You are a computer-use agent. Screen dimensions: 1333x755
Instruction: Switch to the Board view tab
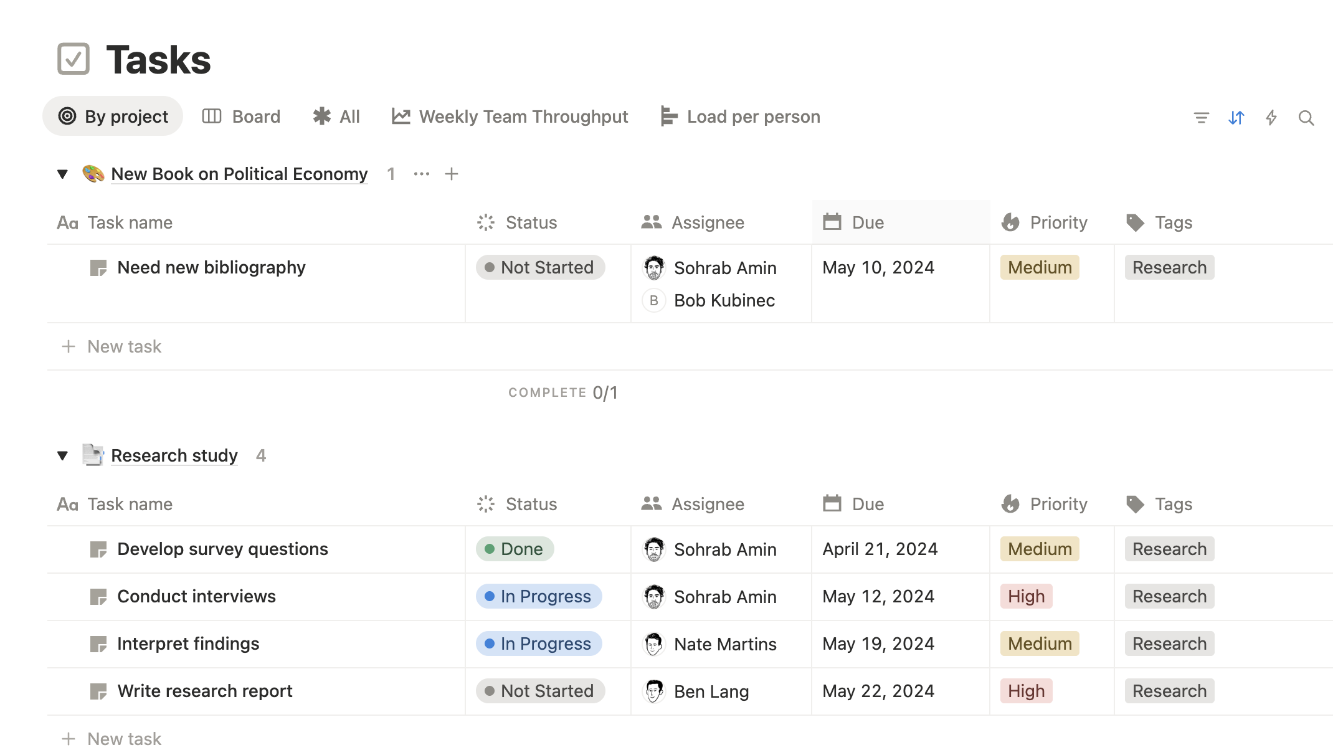point(242,116)
